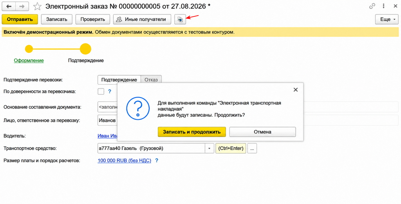Click the recipients icon in Иные получатели
The image size is (401, 204).
[119, 20]
